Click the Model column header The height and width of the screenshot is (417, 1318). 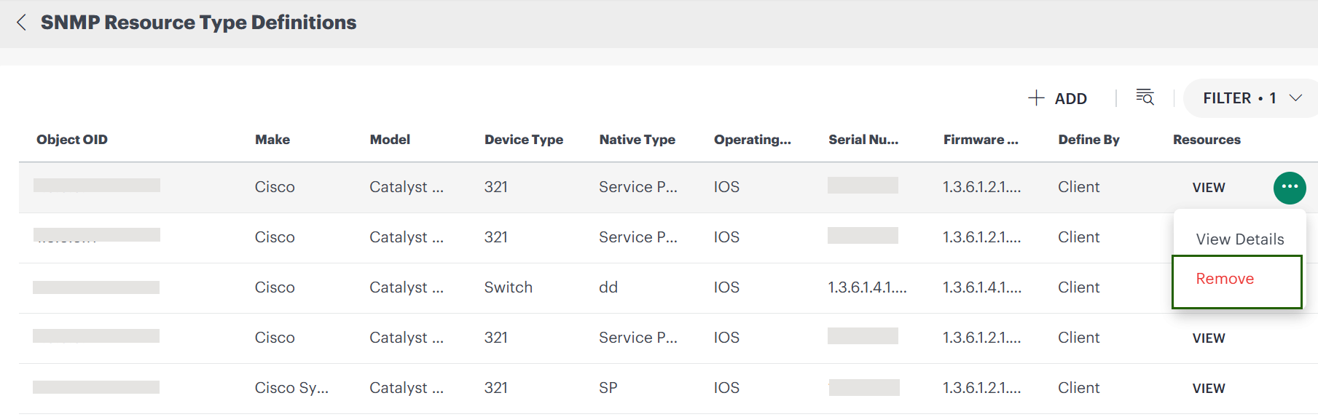pos(390,140)
